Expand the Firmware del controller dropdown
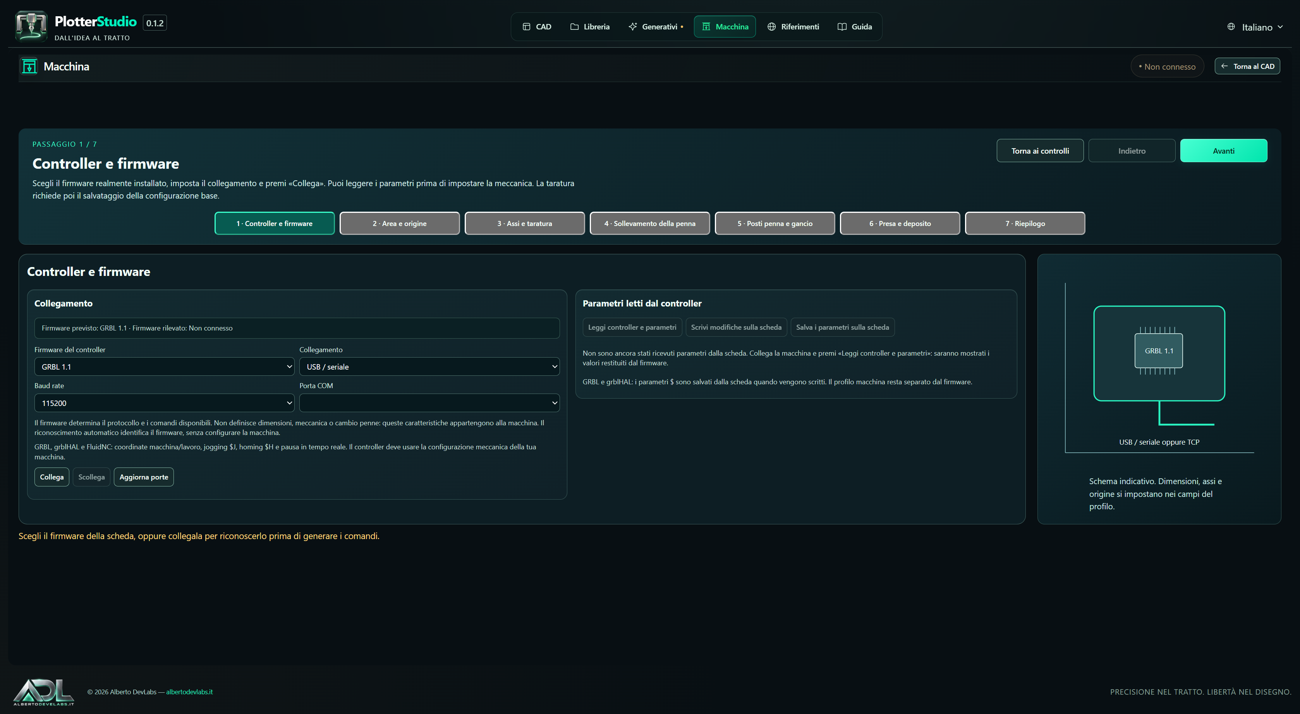Image resolution: width=1300 pixels, height=714 pixels. pyautogui.click(x=164, y=366)
